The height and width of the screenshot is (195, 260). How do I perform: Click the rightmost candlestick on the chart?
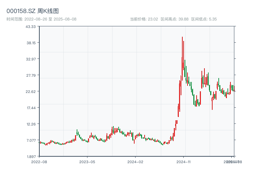click(235, 88)
